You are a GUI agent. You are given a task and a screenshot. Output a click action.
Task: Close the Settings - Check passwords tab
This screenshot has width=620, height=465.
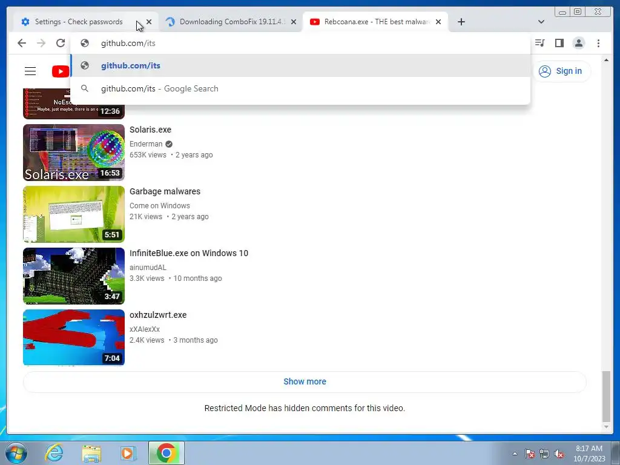[x=149, y=22]
